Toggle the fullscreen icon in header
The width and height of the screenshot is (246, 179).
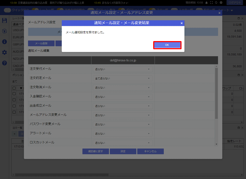click(211, 3)
